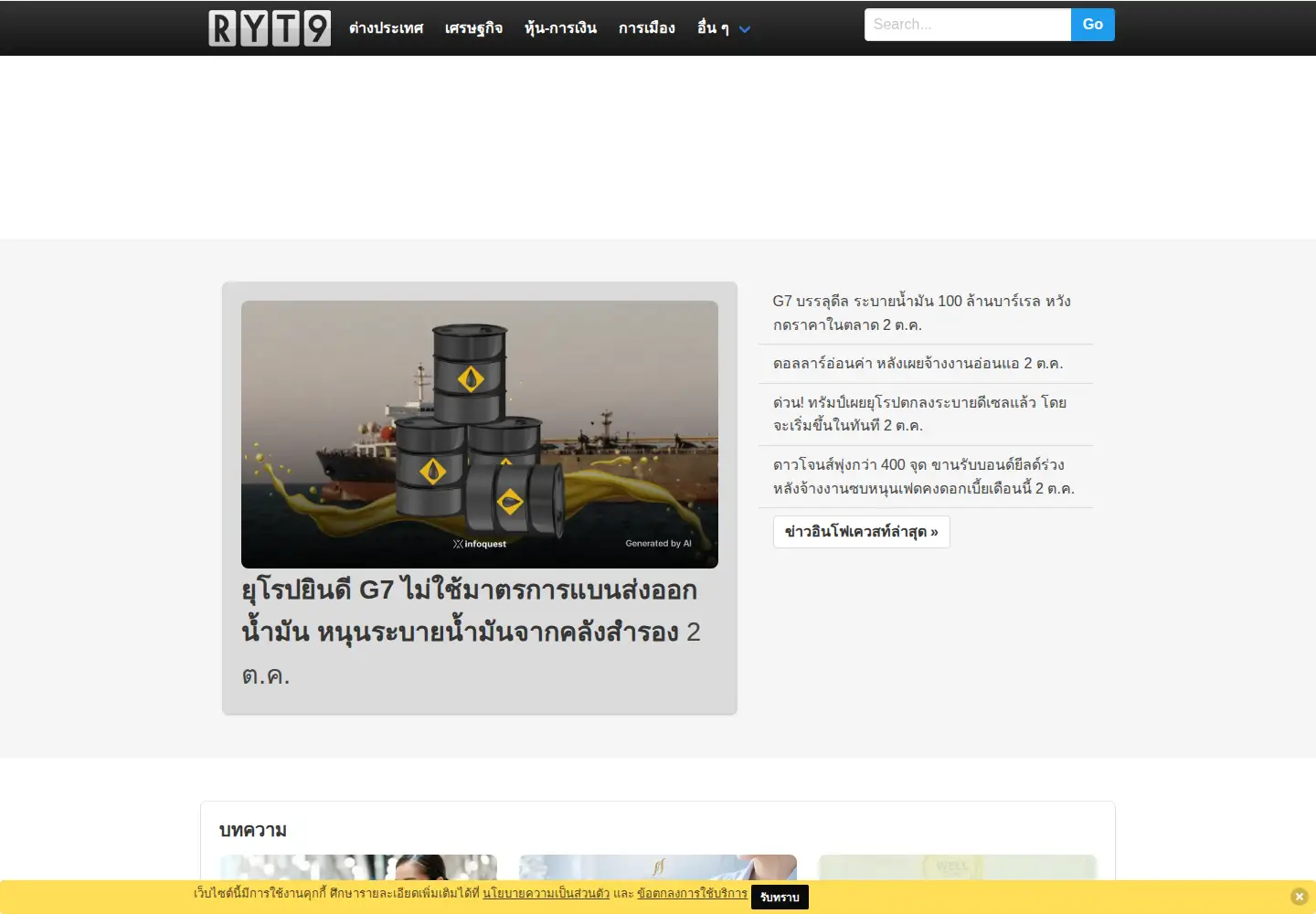Read G7 บรรลุดีล ระบายน้ำมัน 100 ล้านบาร์เรล
This screenshot has width=1316, height=914.
tap(922, 313)
